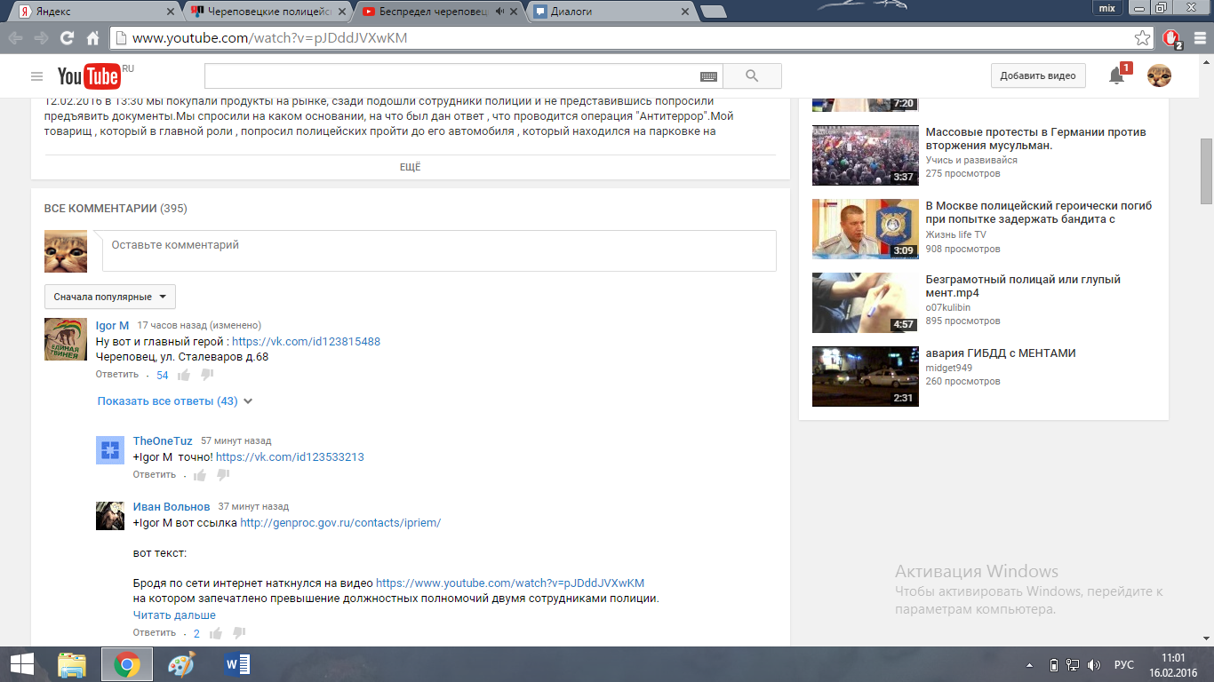Click the magnifier search button

click(752, 76)
